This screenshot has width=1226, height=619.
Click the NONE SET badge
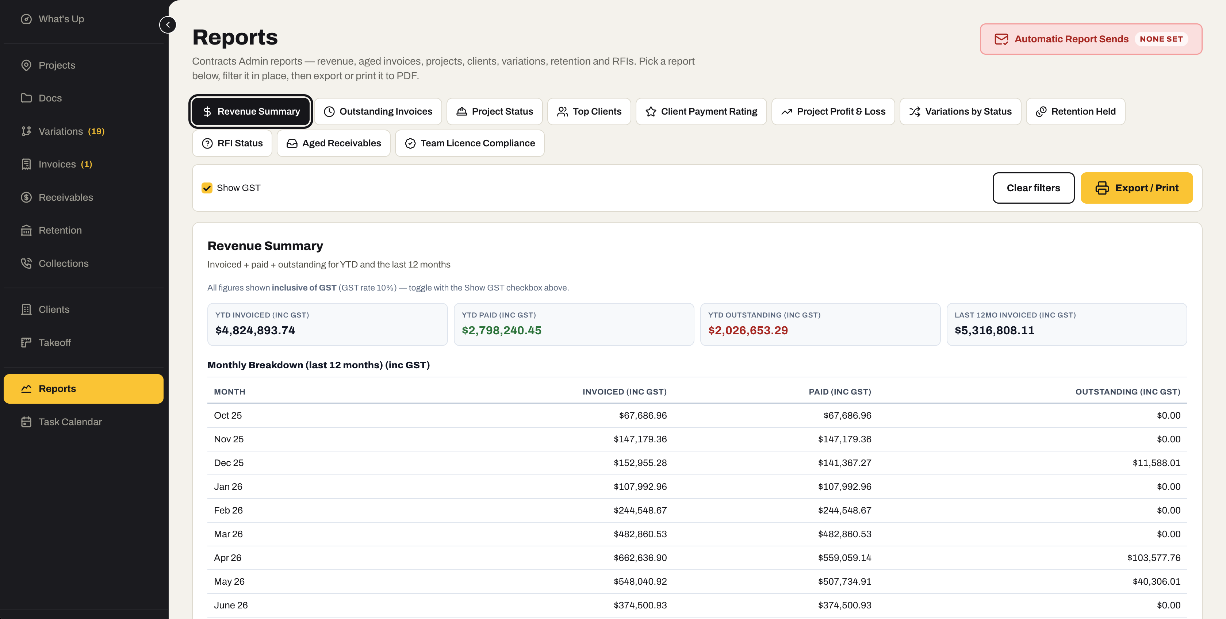(1161, 39)
